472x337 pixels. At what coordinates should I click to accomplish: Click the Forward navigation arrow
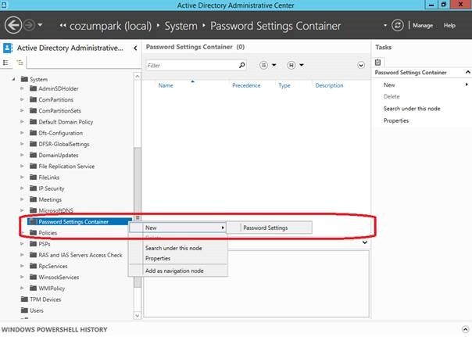coord(29,25)
